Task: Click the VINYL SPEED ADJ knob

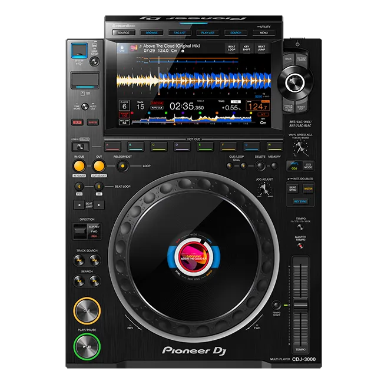Action: (300, 147)
